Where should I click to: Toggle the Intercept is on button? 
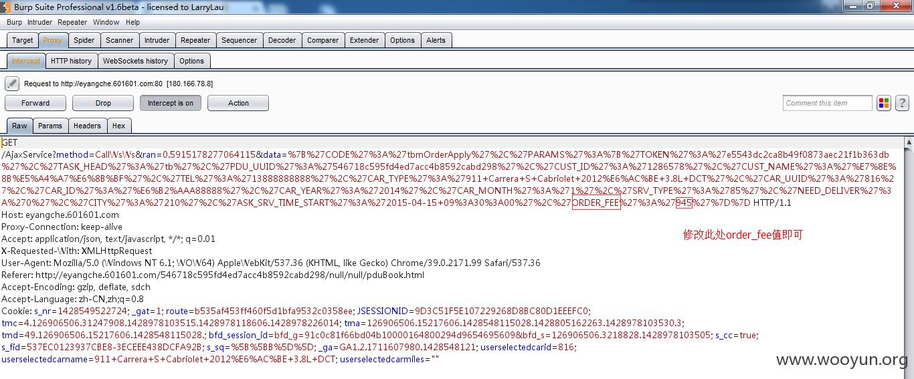coord(171,103)
